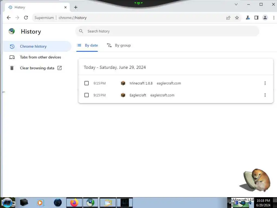Open more actions for Eaglercraft entry
Screen dimensions: 277x208
265,95
